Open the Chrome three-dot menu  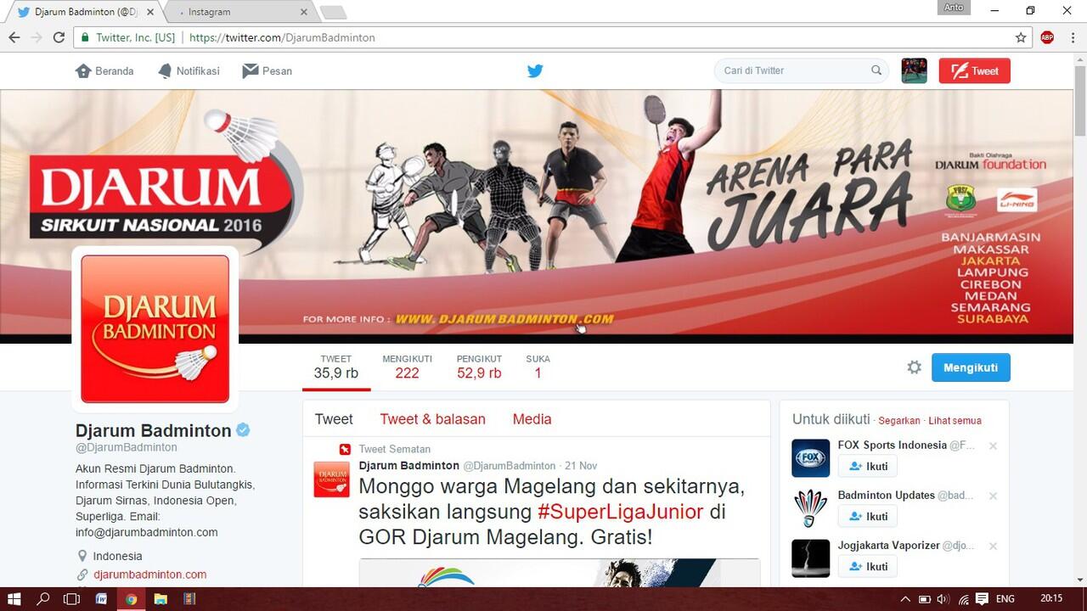tap(1072, 37)
